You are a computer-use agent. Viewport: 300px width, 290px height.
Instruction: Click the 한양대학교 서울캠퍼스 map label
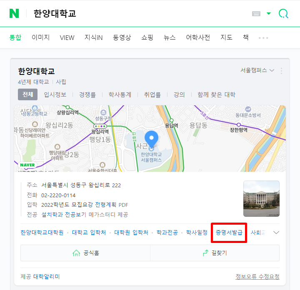click(x=151, y=157)
